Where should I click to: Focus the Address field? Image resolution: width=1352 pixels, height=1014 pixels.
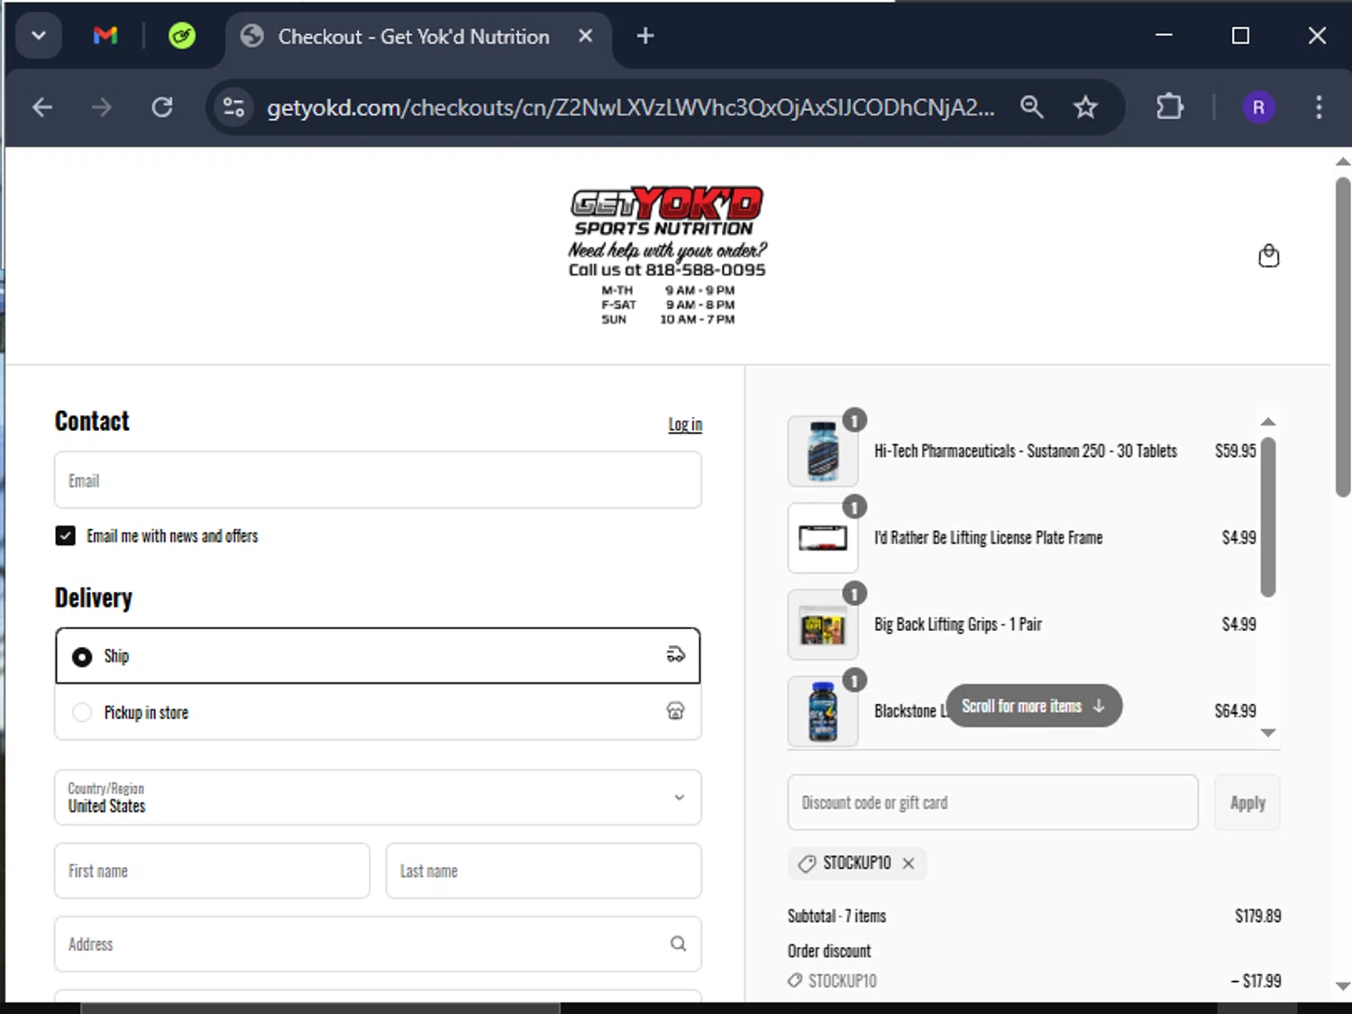pos(378,945)
